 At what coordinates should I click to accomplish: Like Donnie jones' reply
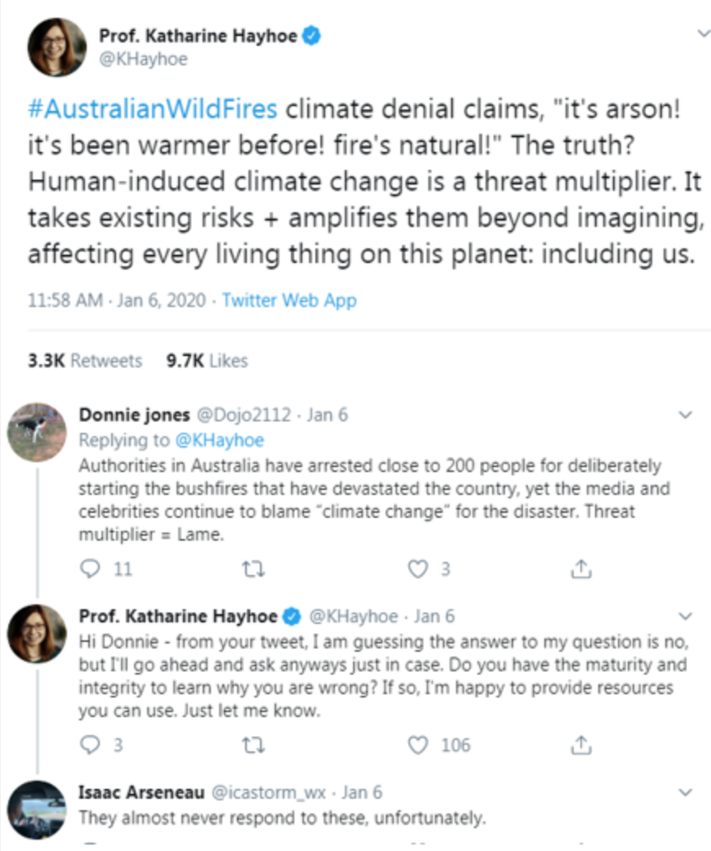click(419, 569)
